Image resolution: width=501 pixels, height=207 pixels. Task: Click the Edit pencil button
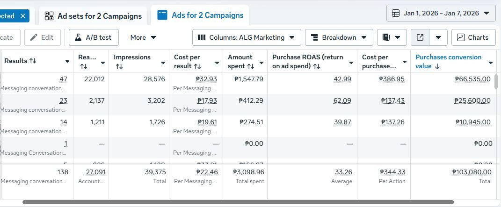pyautogui.click(x=42, y=37)
